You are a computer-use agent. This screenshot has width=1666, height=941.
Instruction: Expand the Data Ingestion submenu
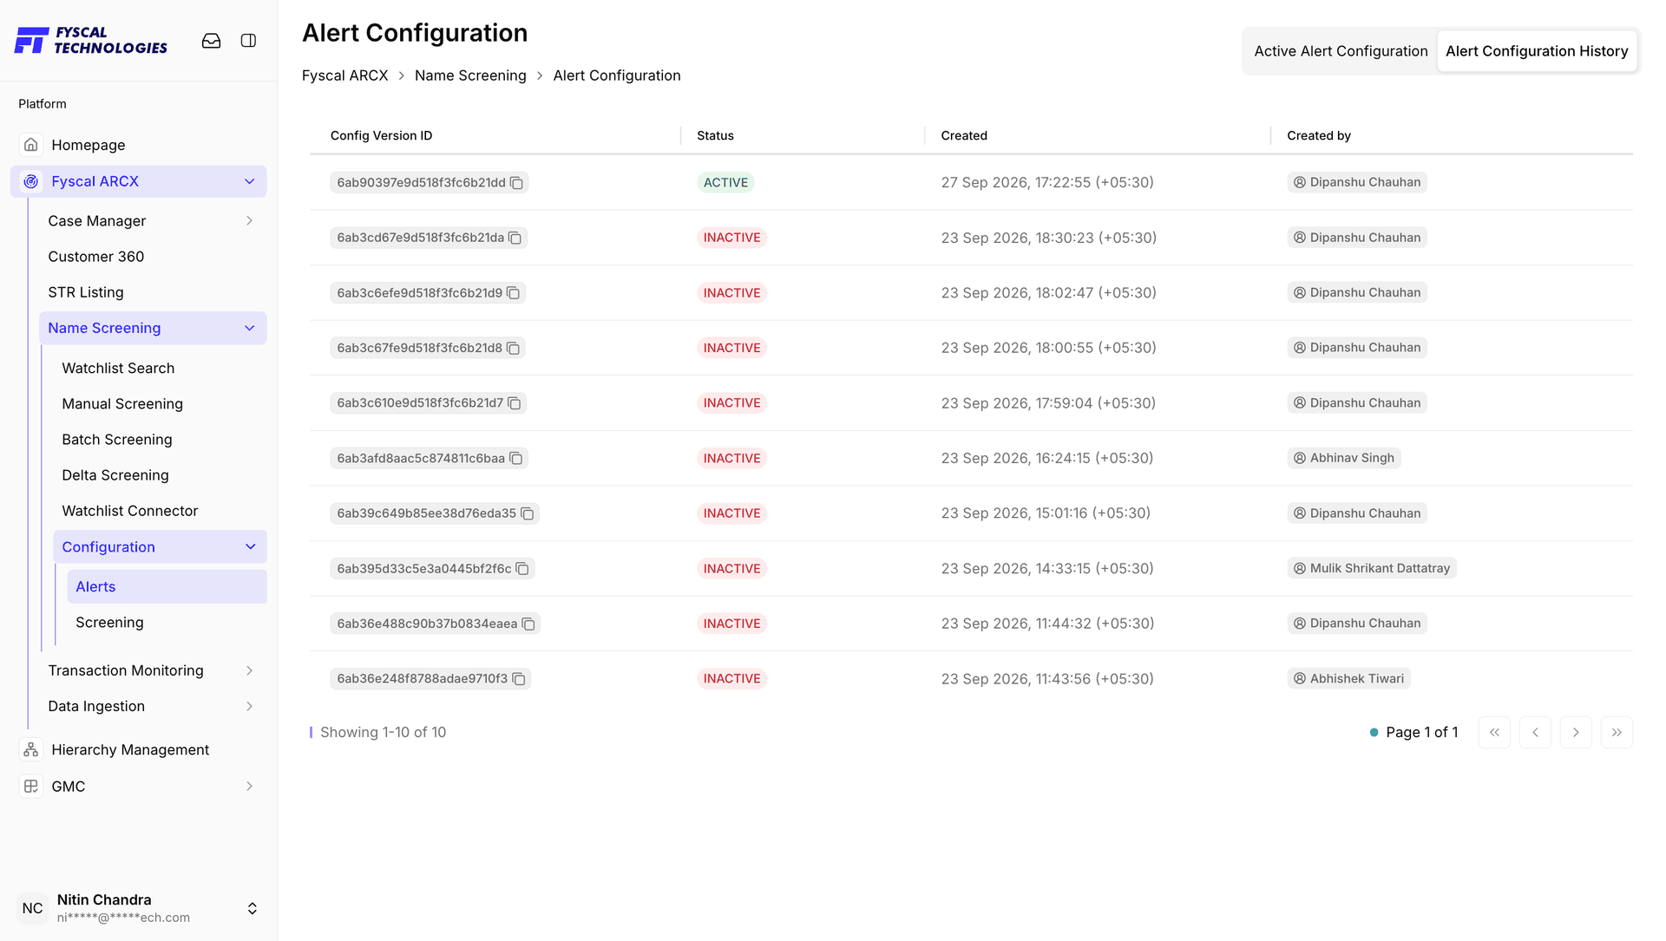click(x=250, y=706)
